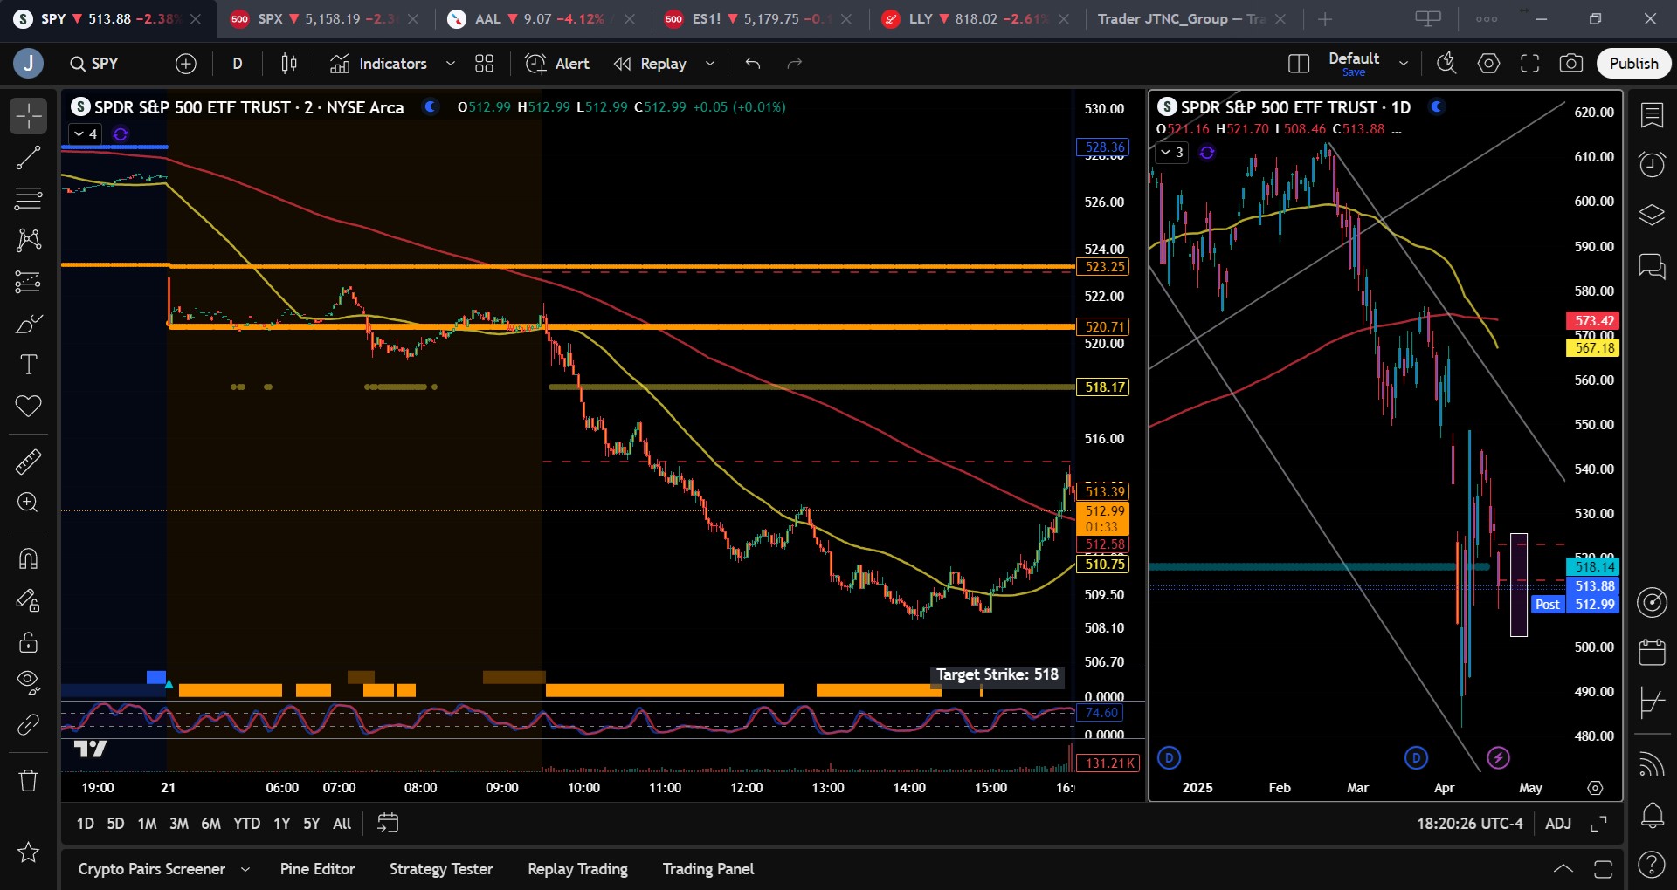This screenshot has width=1677, height=890.
Task: Redo the last chart action
Action: pos(794,64)
